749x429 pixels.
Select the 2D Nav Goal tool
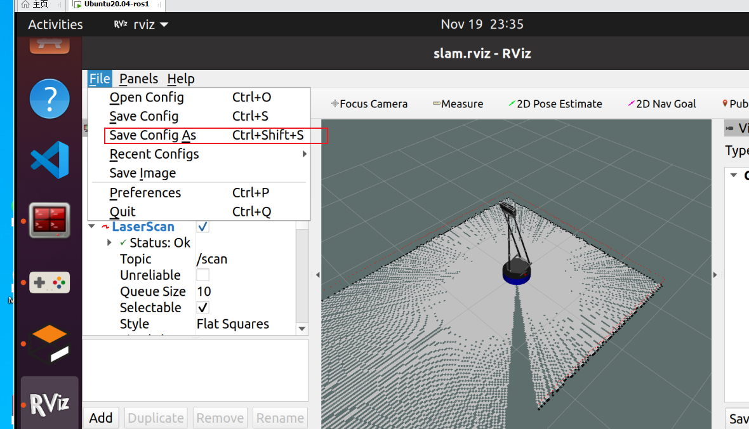pos(661,104)
